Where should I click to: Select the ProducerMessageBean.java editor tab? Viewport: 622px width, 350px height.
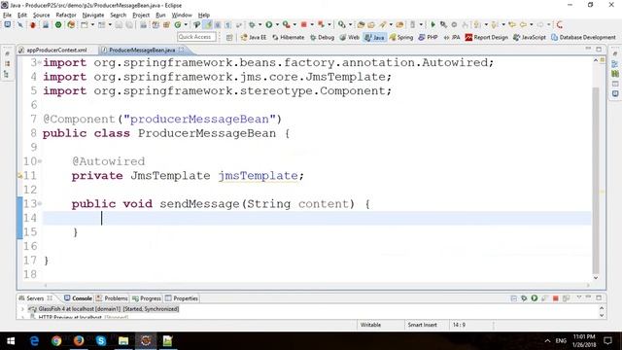[142, 50]
